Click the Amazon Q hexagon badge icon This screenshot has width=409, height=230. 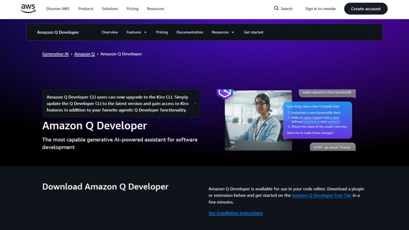click(225, 93)
